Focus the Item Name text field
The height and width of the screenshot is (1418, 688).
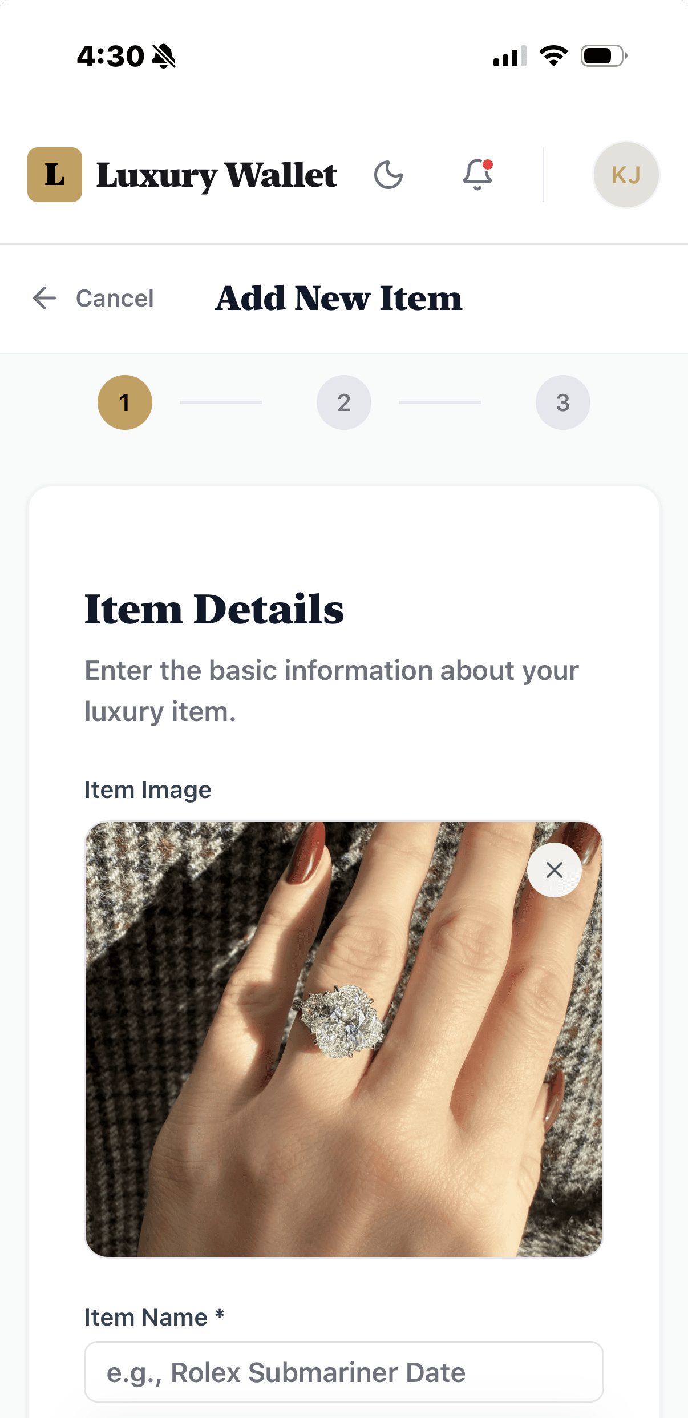(x=344, y=1372)
